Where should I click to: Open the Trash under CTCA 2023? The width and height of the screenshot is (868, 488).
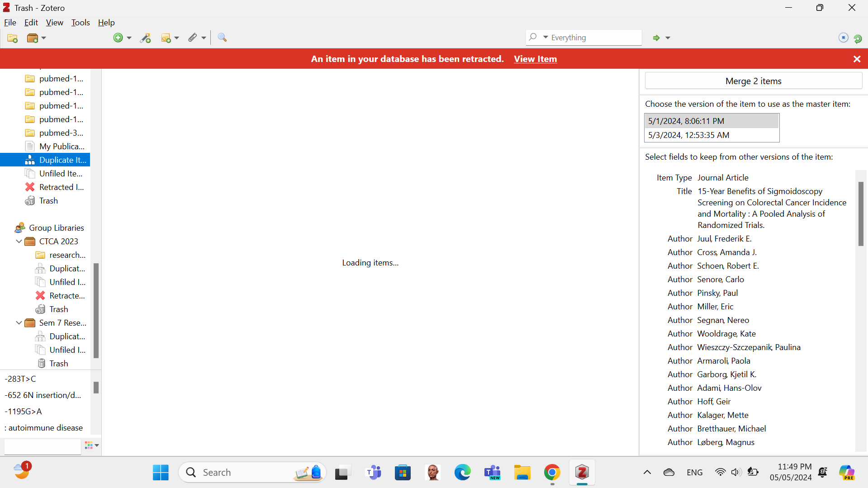click(52, 309)
